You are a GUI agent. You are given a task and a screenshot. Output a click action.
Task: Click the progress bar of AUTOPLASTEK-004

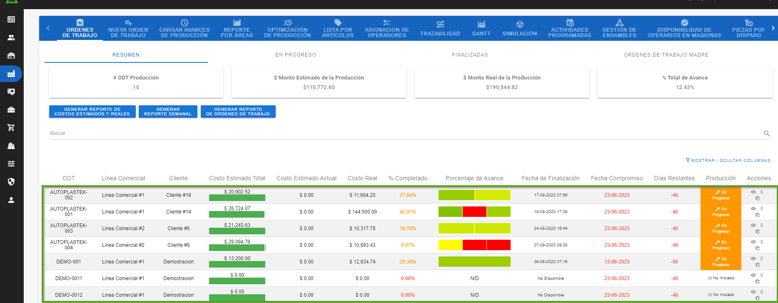pyautogui.click(x=474, y=245)
